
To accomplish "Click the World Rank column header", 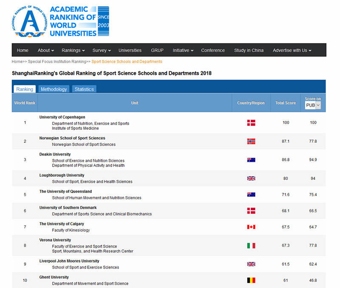I will pos(25,103).
